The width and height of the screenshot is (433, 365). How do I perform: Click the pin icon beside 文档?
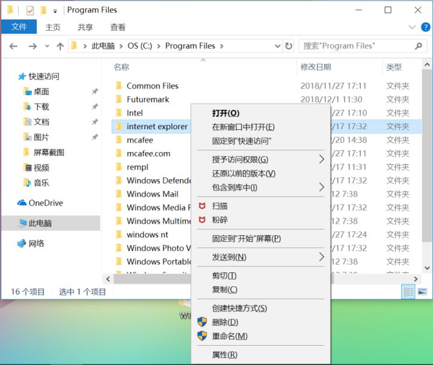click(x=95, y=121)
